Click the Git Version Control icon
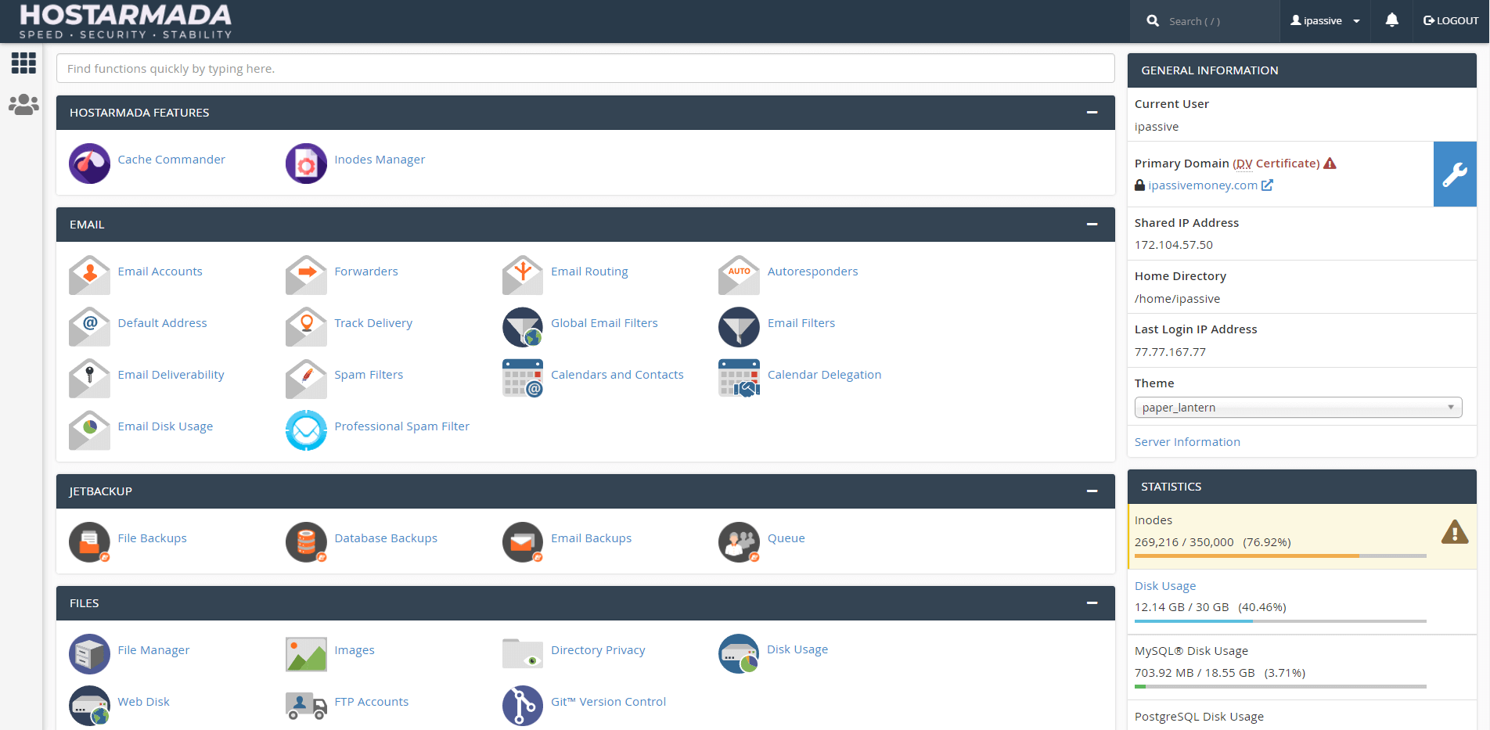The image size is (1490, 730). tap(523, 705)
